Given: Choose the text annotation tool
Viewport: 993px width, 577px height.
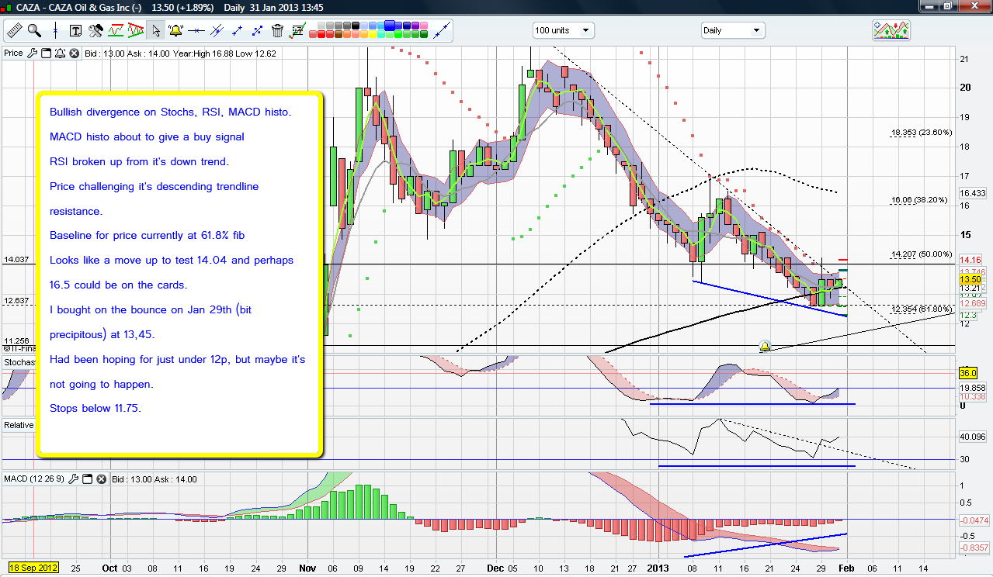Looking at the screenshot, I should pyautogui.click(x=76, y=31).
